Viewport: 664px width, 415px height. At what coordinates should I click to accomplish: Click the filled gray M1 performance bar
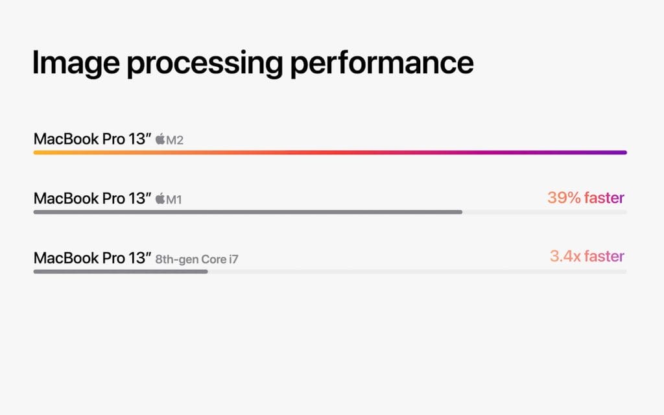[x=246, y=212]
